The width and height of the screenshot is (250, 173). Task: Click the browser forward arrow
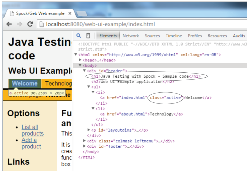pyautogui.click(x=20, y=24)
